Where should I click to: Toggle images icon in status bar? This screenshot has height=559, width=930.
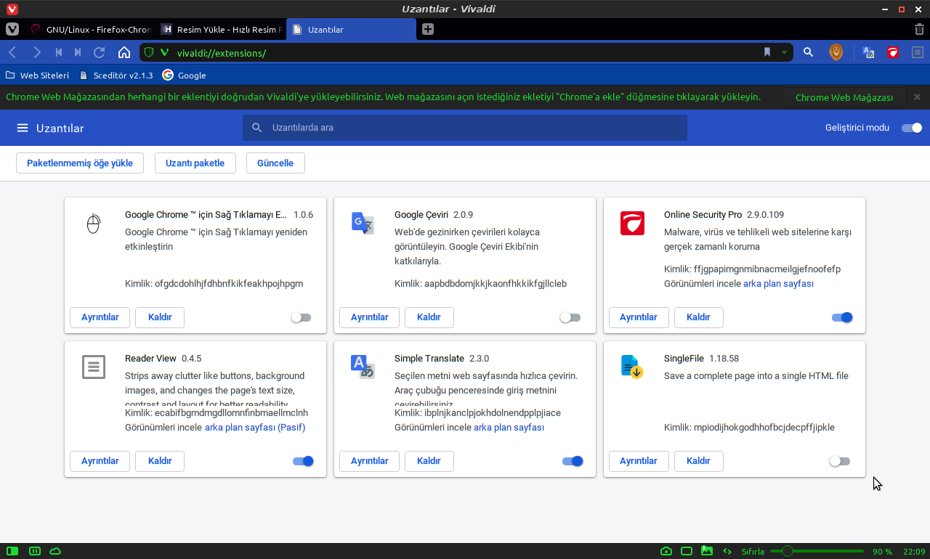click(707, 551)
